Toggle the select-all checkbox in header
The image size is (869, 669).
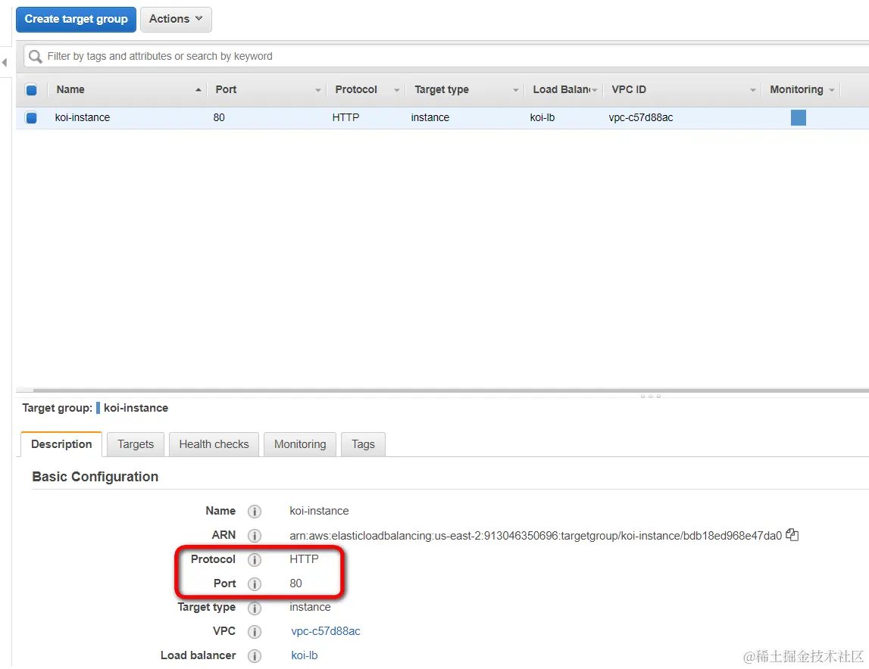[32, 90]
